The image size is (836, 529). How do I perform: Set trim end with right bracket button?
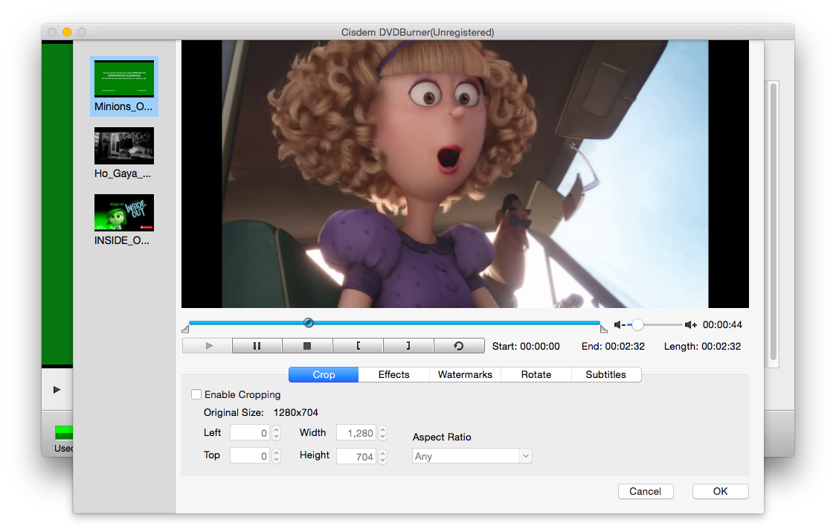coord(408,346)
